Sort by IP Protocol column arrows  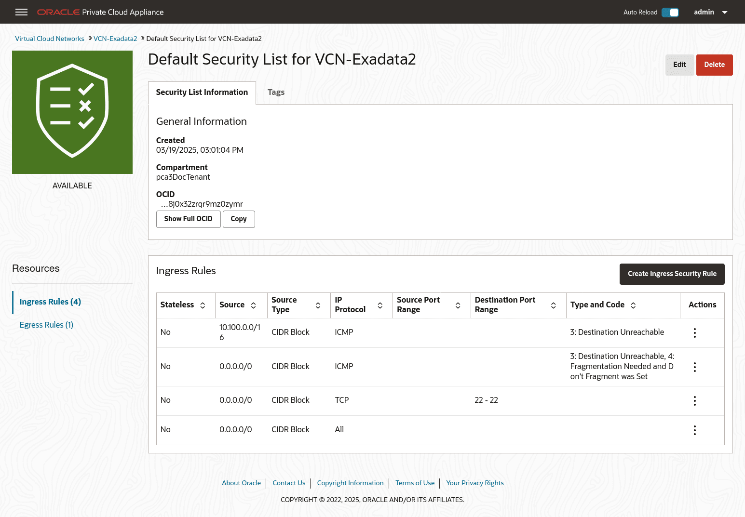pyautogui.click(x=380, y=305)
